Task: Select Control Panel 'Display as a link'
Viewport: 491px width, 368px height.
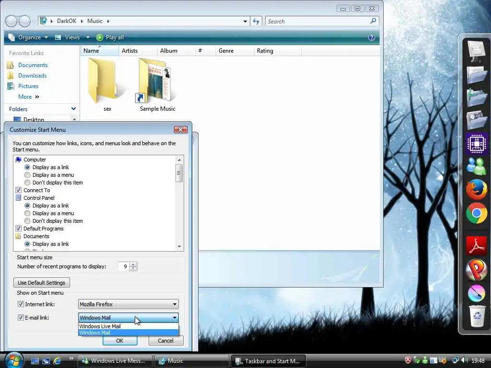Action: click(27, 206)
